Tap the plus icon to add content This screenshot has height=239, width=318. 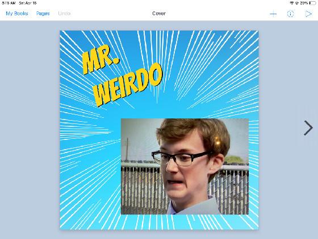[x=273, y=14]
